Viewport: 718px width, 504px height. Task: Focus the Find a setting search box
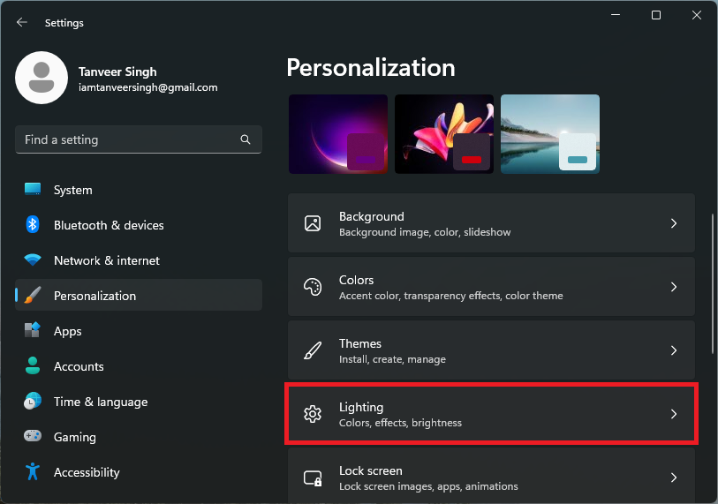pyautogui.click(x=139, y=139)
